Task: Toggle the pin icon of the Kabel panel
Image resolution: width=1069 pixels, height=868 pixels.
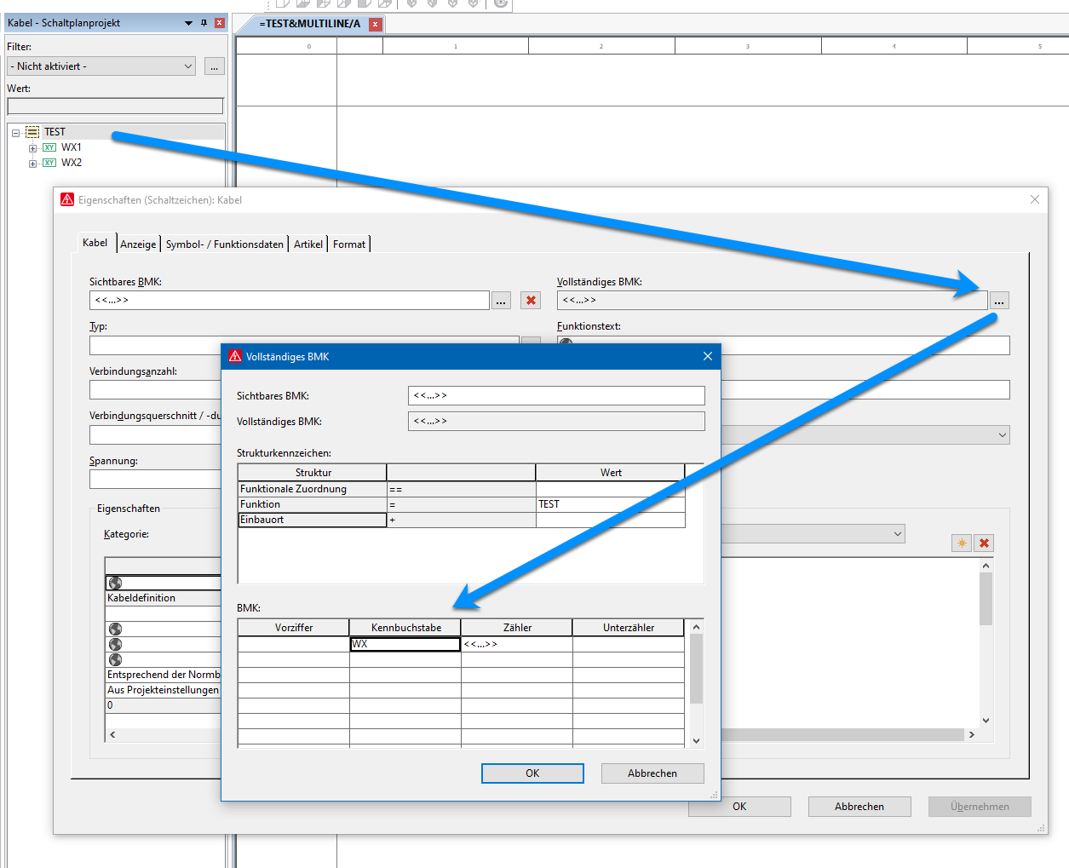Action: tap(204, 23)
